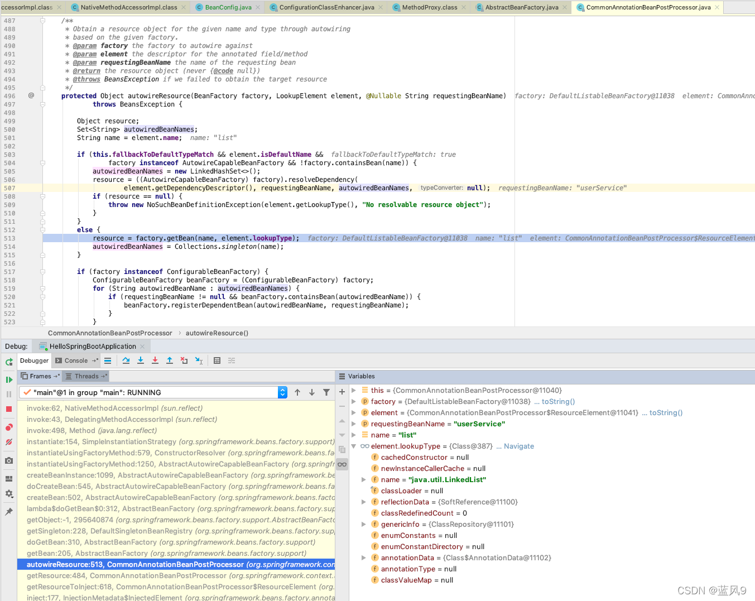Screen dimensions: 755x601
Task: Expand reflectionData field
Action: tap(364, 502)
